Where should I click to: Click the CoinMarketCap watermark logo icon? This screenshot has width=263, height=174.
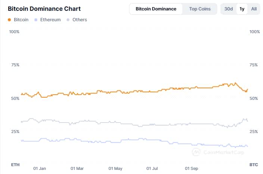click(x=196, y=152)
